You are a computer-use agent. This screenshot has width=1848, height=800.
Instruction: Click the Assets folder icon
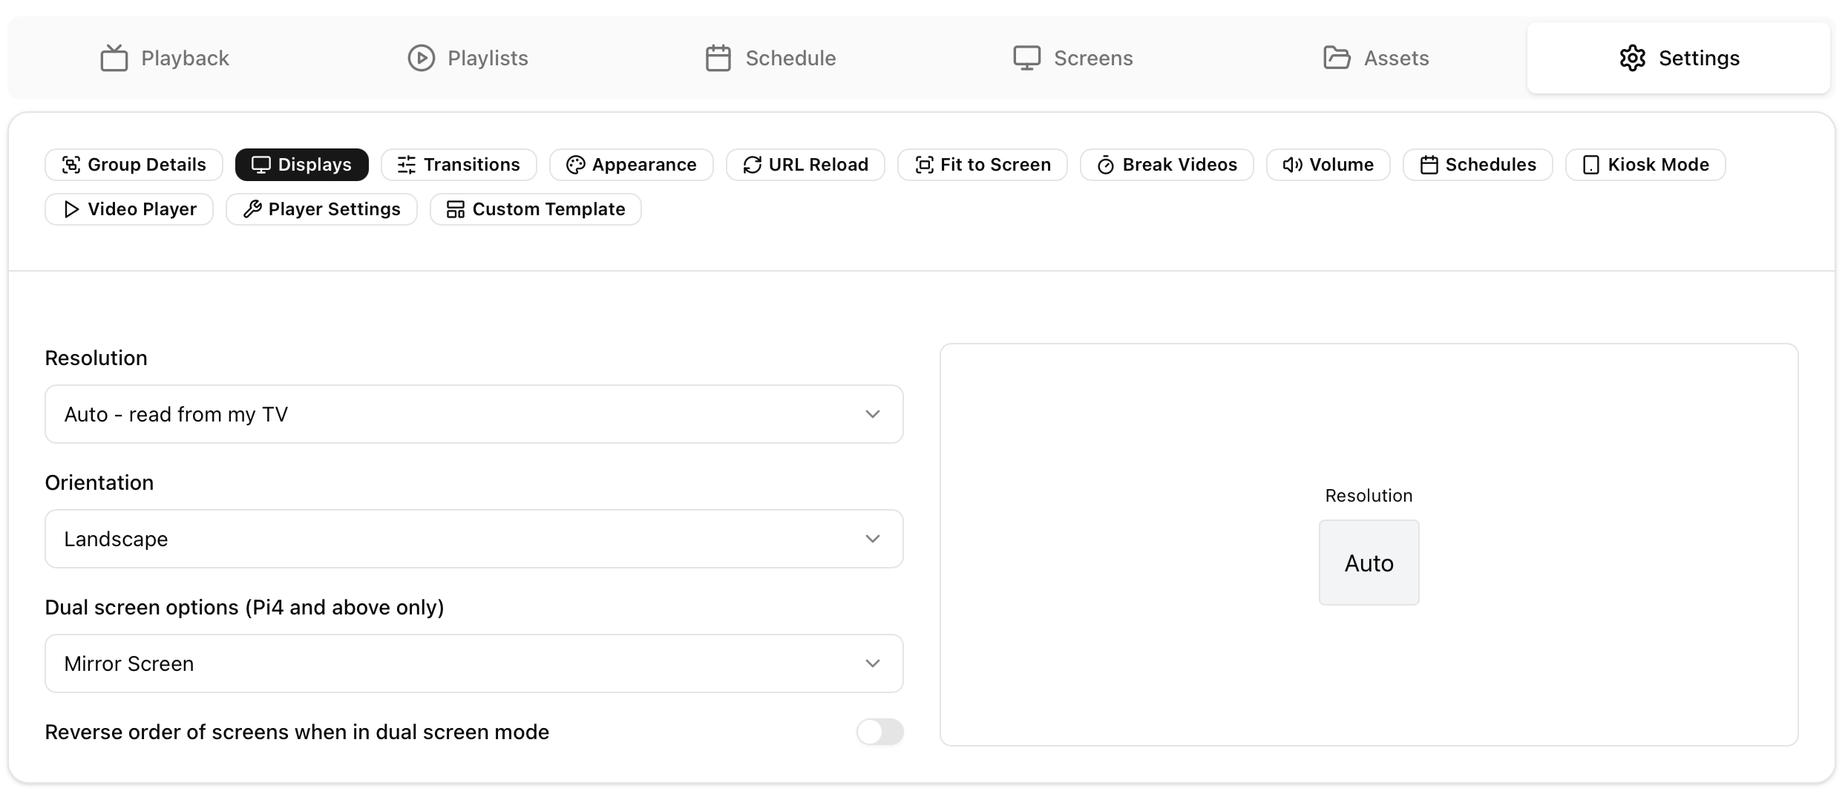coord(1337,58)
